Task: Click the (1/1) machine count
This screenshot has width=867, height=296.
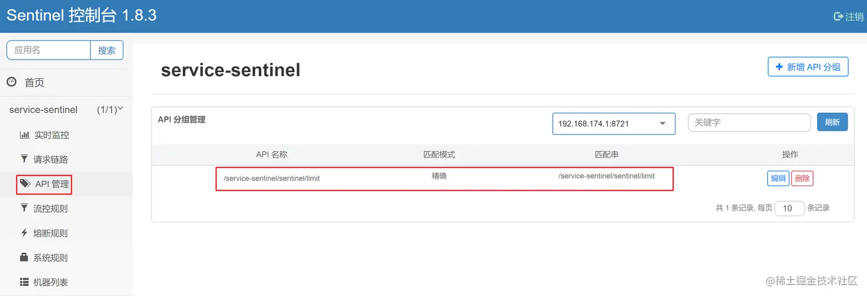Action: pyautogui.click(x=107, y=109)
